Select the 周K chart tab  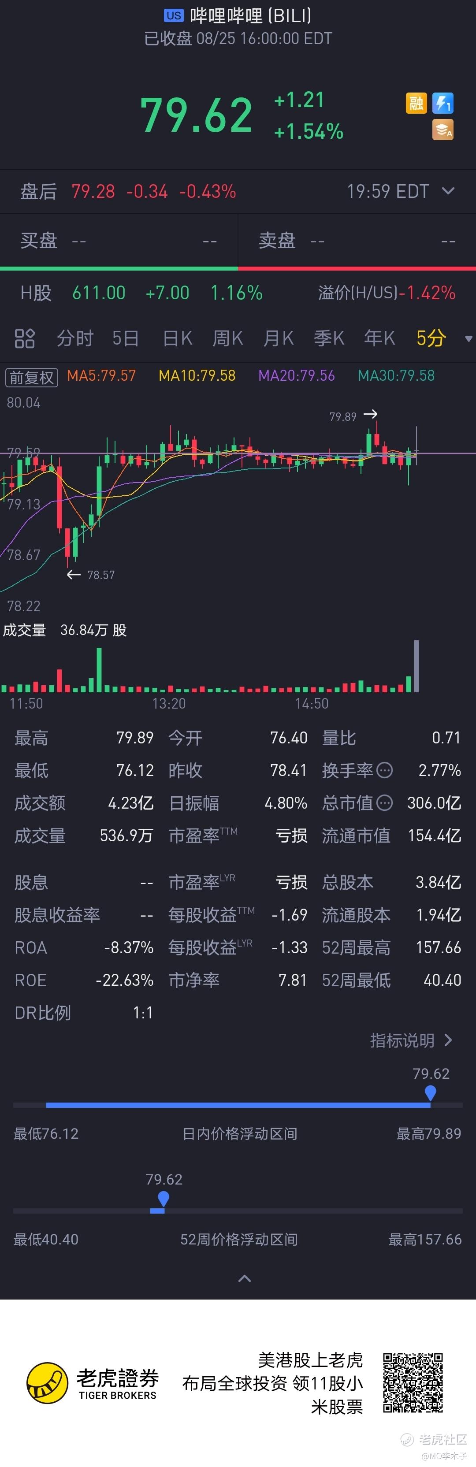coord(227,338)
